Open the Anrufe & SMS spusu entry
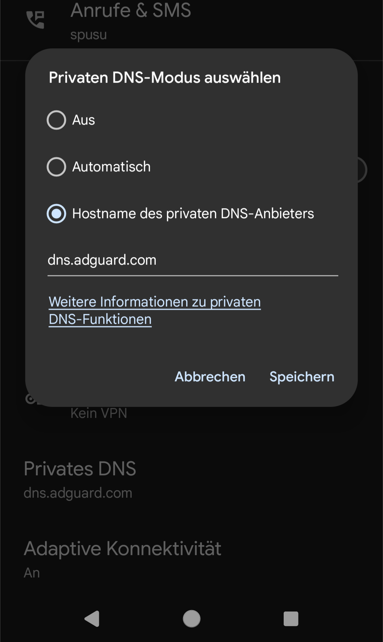The height and width of the screenshot is (642, 383). click(x=191, y=21)
